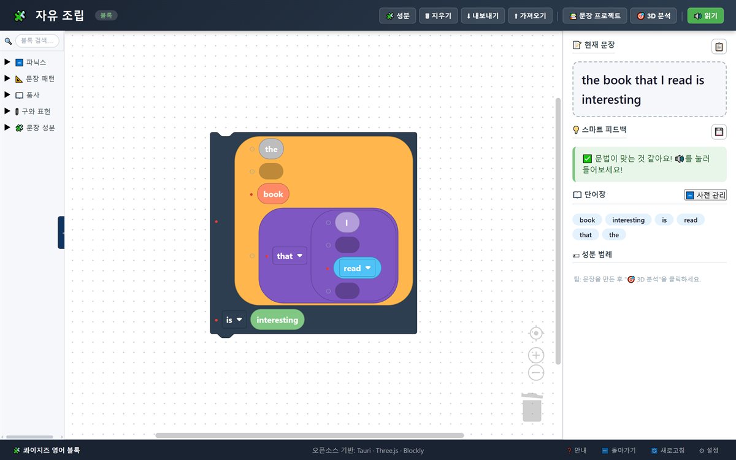Image resolution: width=736 pixels, height=460 pixels.
Task: Zoom out of the block workspace
Action: [x=536, y=372]
